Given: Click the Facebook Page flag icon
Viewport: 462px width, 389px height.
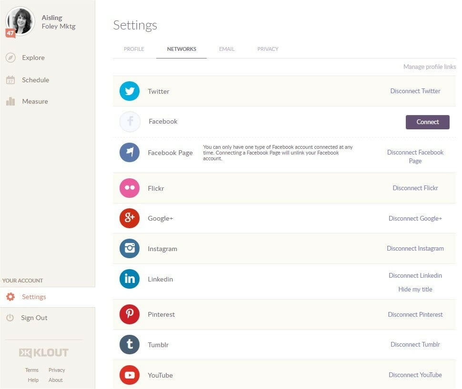Looking at the screenshot, I should [x=130, y=153].
